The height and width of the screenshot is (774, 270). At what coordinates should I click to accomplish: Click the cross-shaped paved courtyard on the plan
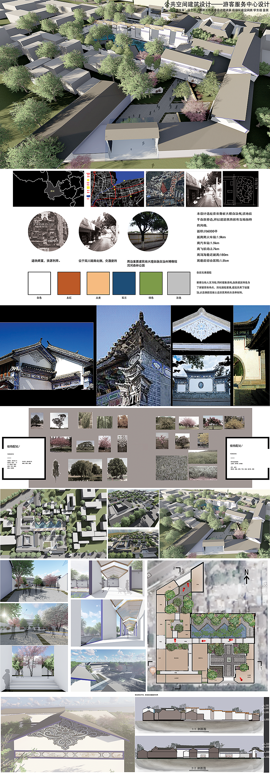[228, 660]
